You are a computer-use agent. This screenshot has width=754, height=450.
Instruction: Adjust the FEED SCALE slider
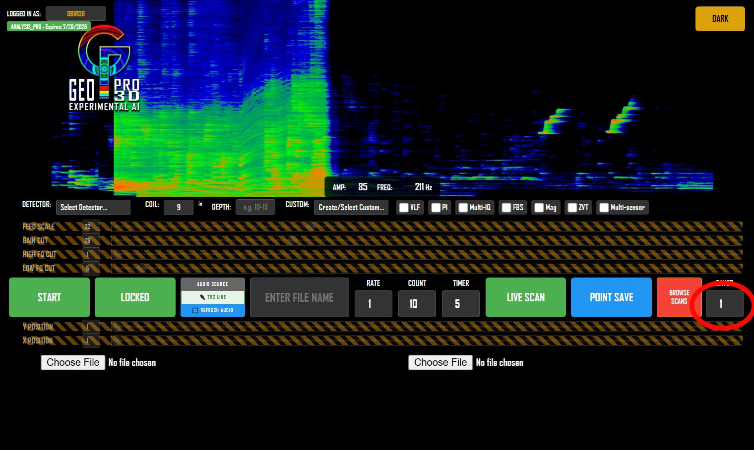pyautogui.click(x=427, y=226)
